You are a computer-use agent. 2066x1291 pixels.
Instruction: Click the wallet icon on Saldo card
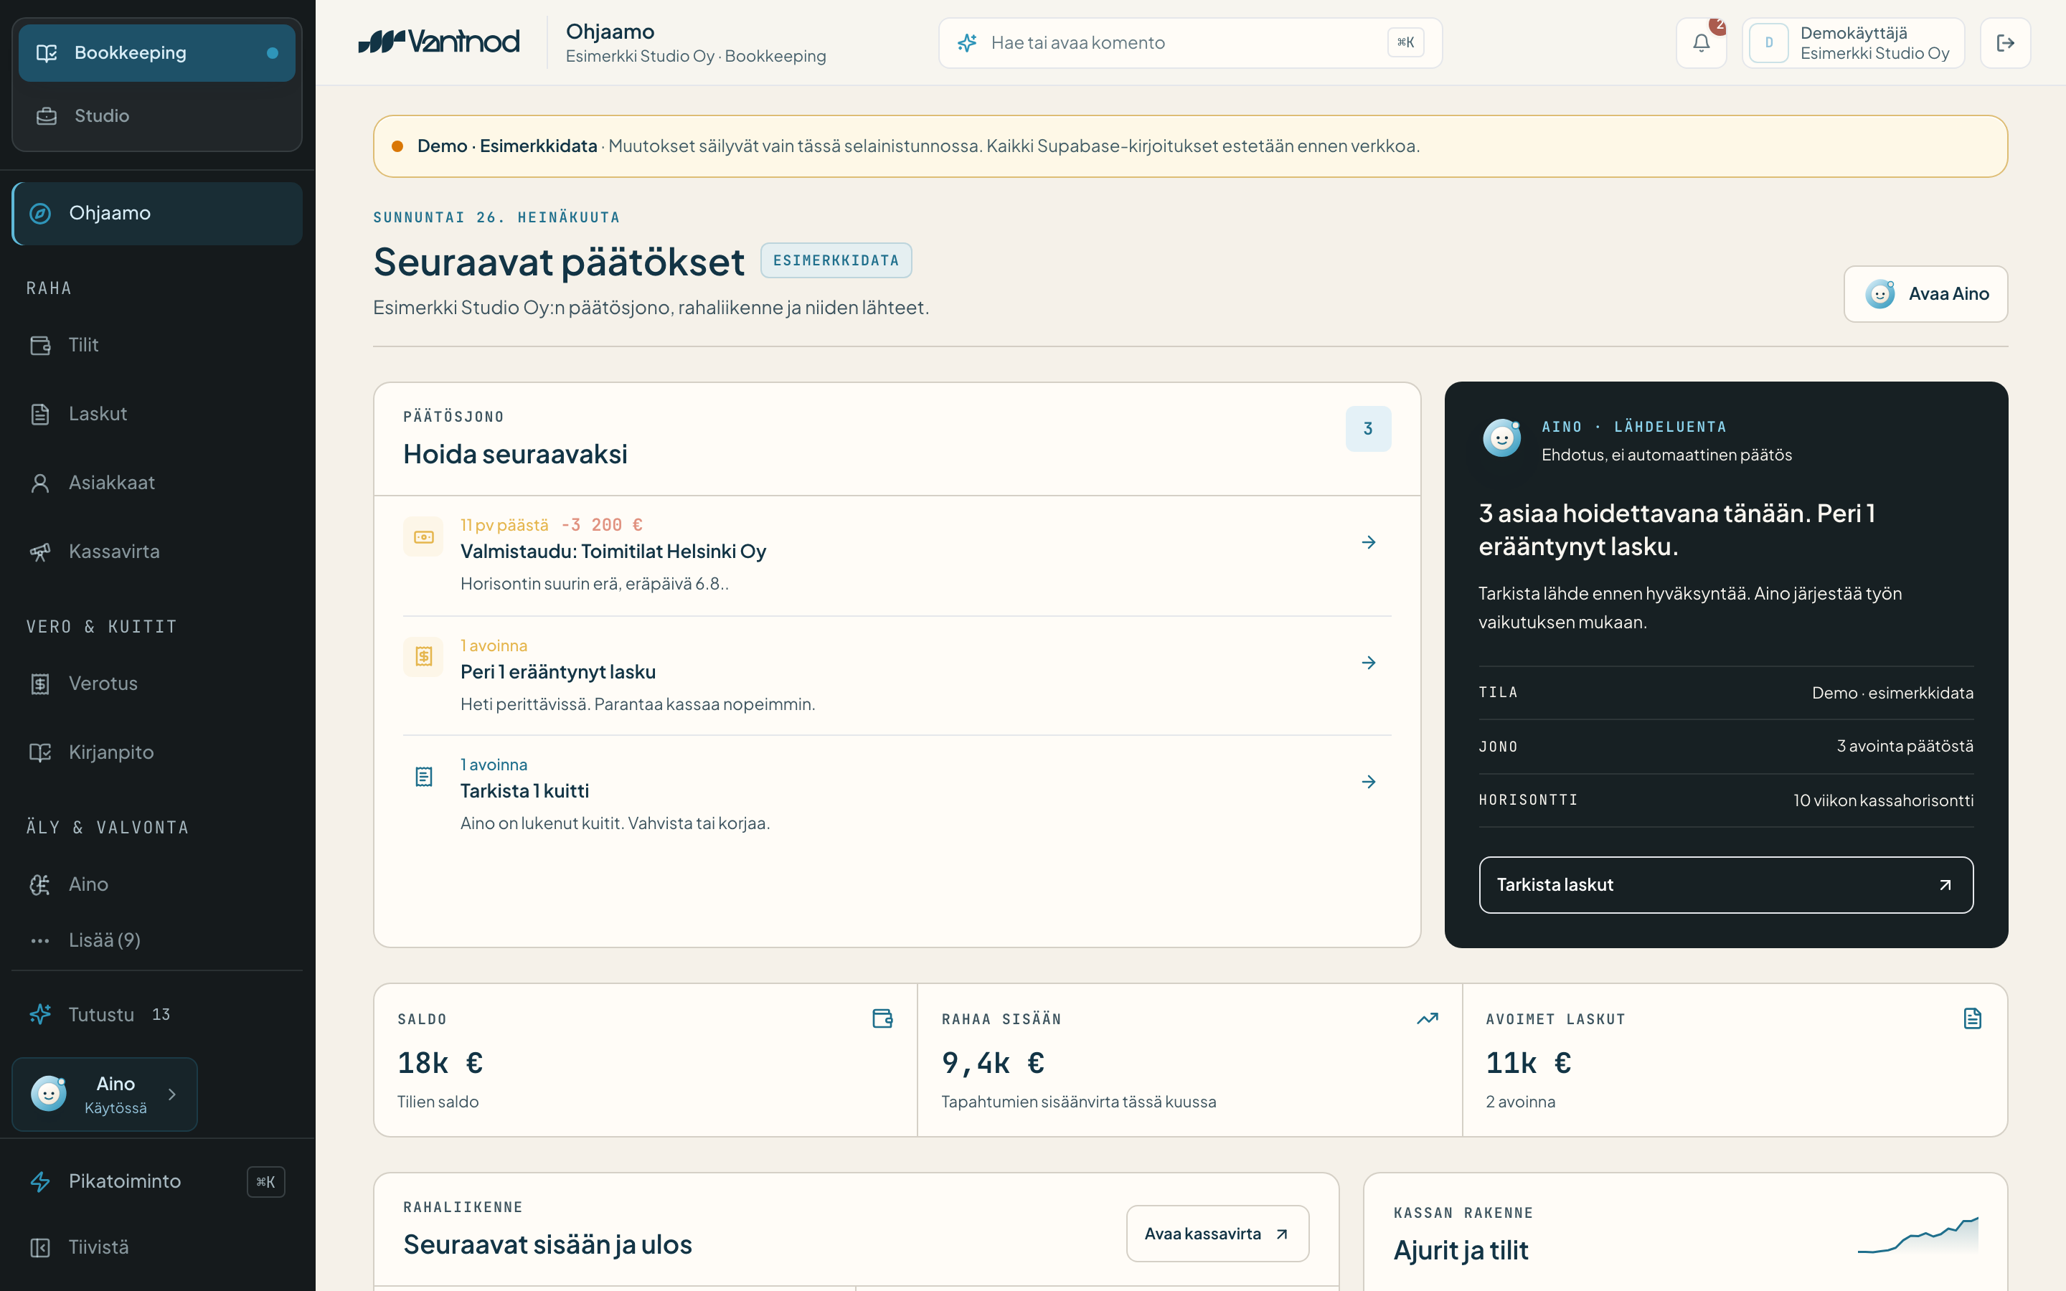click(882, 1018)
